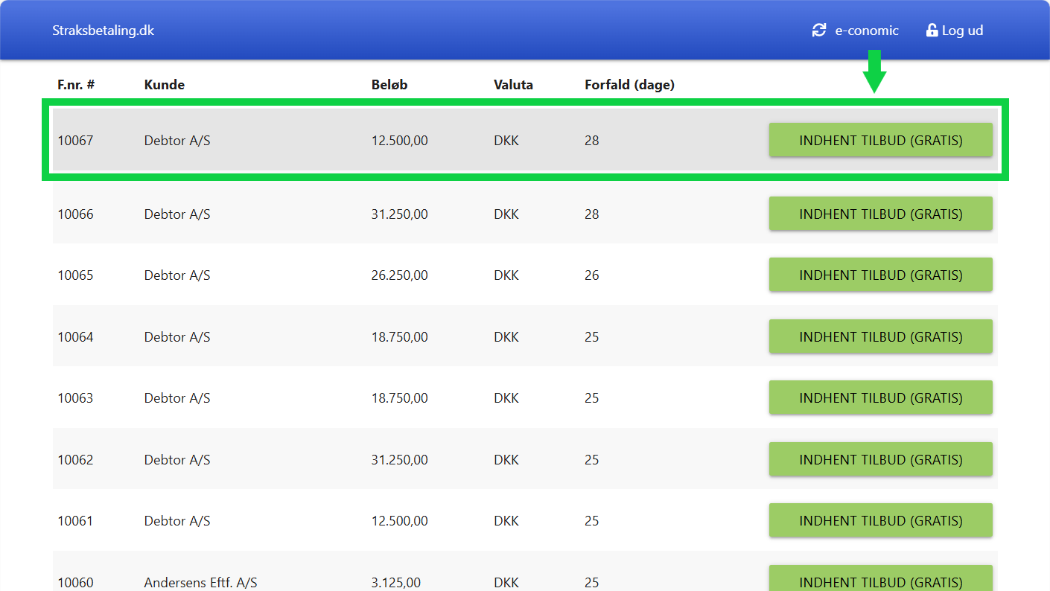Click the Beløb column header
The height and width of the screenshot is (591, 1050).
click(389, 85)
